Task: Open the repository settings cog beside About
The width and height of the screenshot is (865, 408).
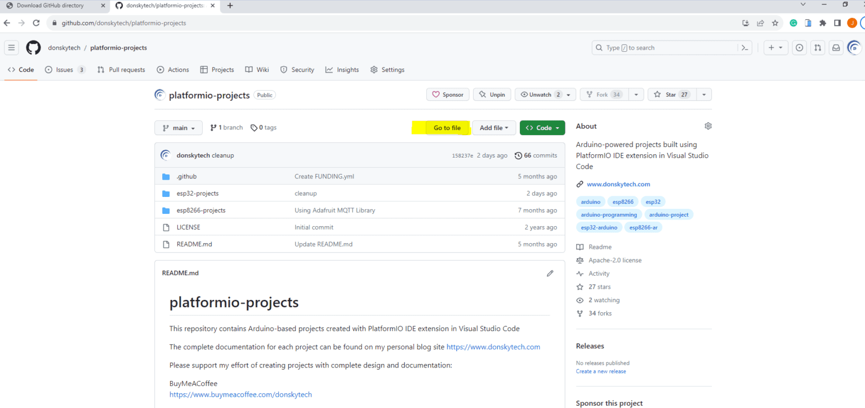Action: 708,125
